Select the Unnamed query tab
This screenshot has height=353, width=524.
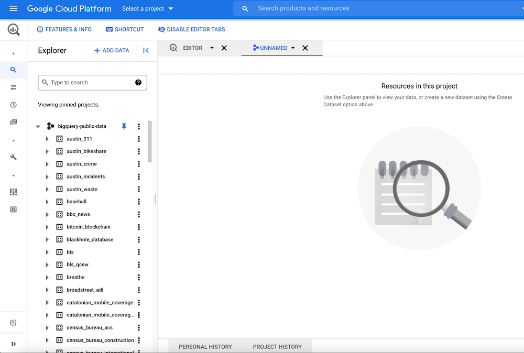(x=273, y=47)
